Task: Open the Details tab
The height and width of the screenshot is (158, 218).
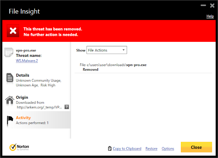Action: coord(36,80)
